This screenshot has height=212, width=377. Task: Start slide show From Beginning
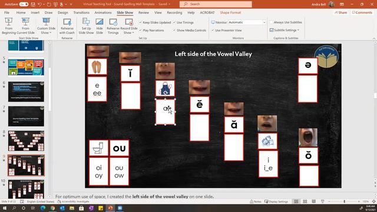click(x=9, y=26)
